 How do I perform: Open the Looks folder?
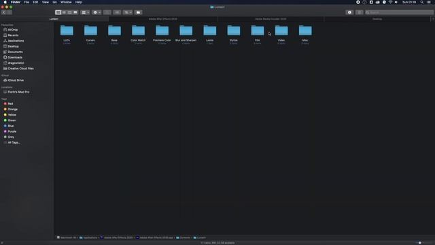click(x=210, y=31)
